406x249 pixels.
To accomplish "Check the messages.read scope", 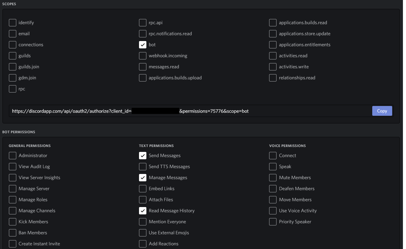I will click(142, 66).
